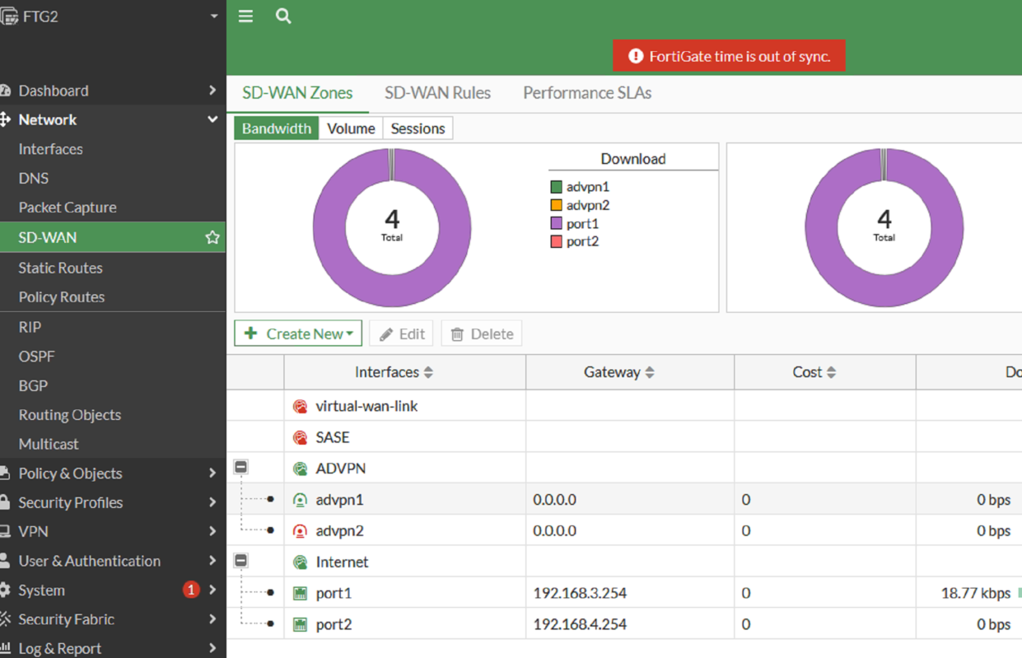Select the port2 gateway 192.168.4.254 cell
The image size is (1022, 658).
630,624
